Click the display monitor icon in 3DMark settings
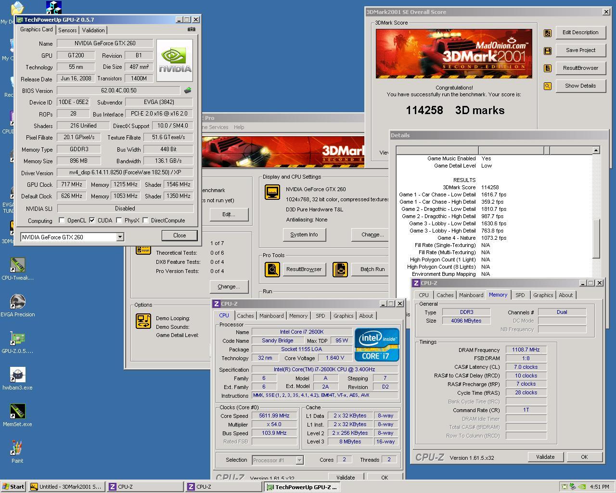This screenshot has width=616, height=493. 272,192
